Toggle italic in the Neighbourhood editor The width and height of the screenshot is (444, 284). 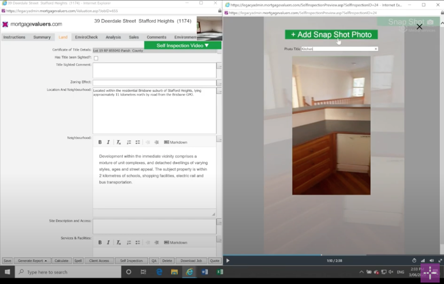[108, 142]
